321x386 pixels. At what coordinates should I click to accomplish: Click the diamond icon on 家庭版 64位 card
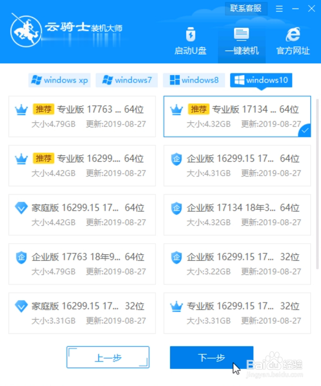click(21, 208)
